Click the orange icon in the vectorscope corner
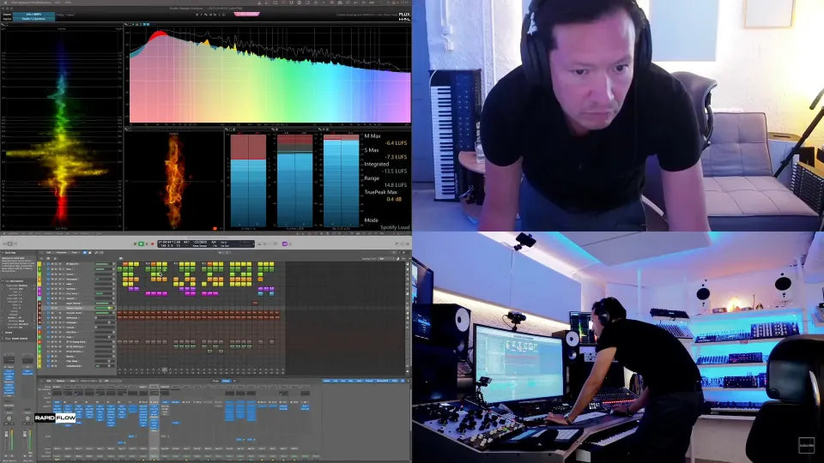 (x=214, y=228)
